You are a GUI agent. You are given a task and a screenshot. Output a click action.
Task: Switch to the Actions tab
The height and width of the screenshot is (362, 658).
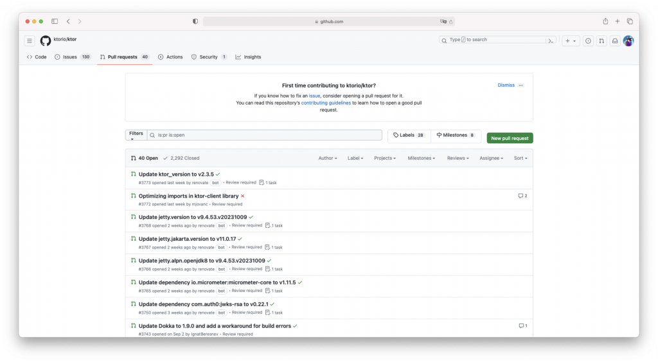[170, 57]
